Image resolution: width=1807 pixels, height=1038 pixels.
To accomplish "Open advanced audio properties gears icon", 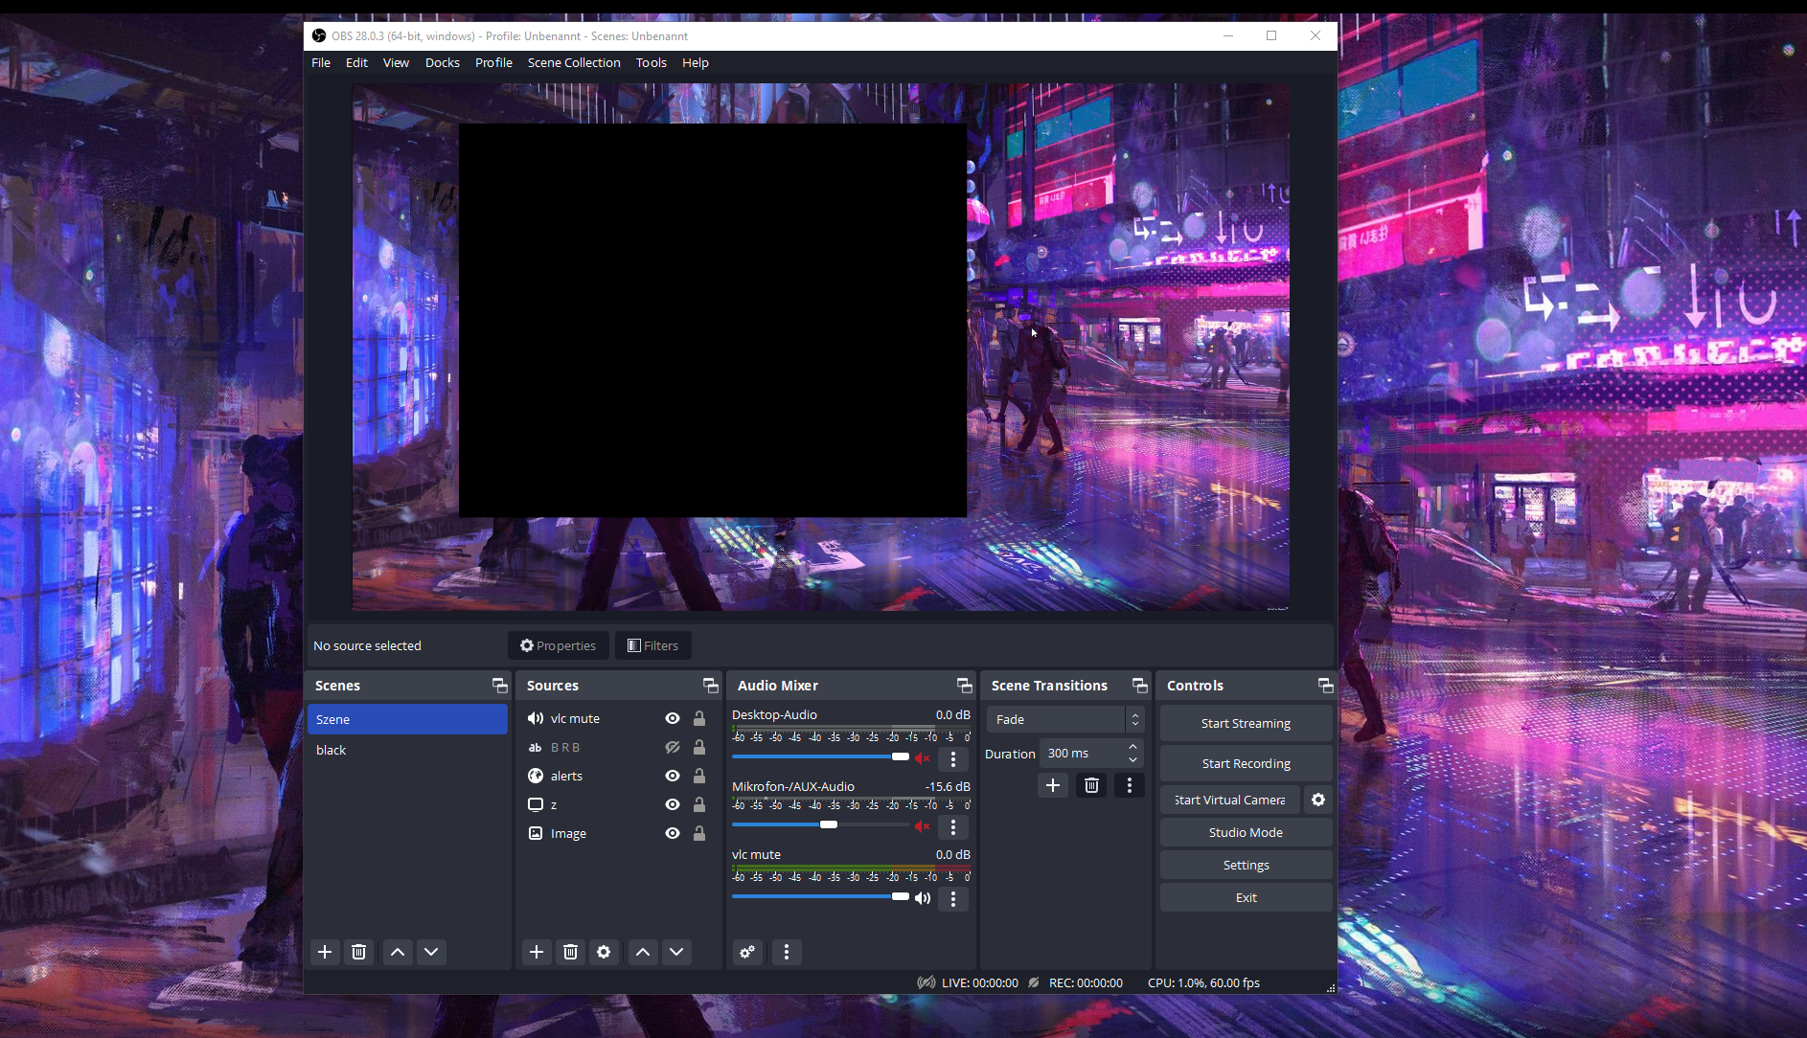I will pyautogui.click(x=747, y=952).
